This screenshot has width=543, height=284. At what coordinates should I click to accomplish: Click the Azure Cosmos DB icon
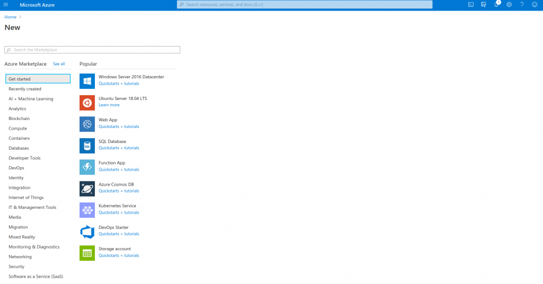pyautogui.click(x=87, y=189)
